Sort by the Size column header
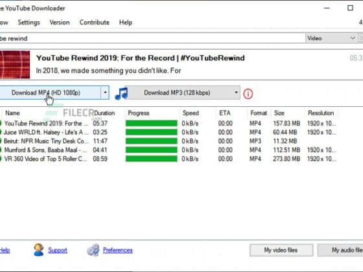363x272 pixels. pos(279,113)
